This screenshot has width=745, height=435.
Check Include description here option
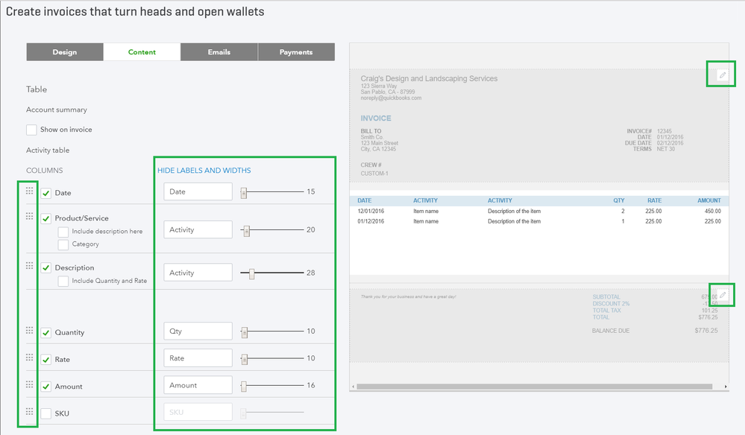point(63,232)
